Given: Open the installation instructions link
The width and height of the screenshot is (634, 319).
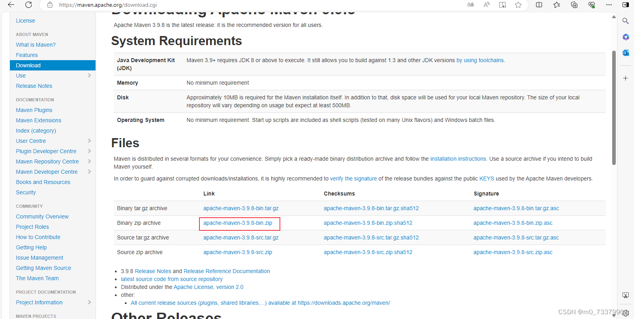Looking at the screenshot, I should (459, 159).
